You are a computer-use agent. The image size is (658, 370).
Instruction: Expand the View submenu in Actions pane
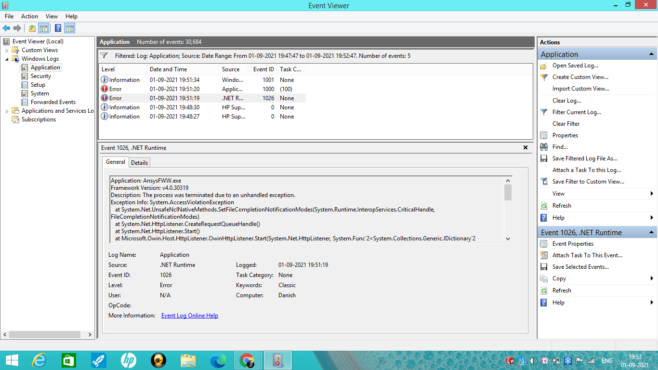652,194
